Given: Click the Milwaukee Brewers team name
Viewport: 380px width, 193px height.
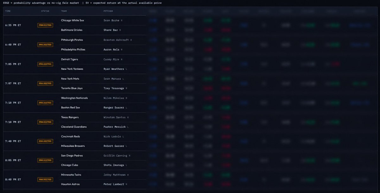Looking at the screenshot, I should click(73, 146).
